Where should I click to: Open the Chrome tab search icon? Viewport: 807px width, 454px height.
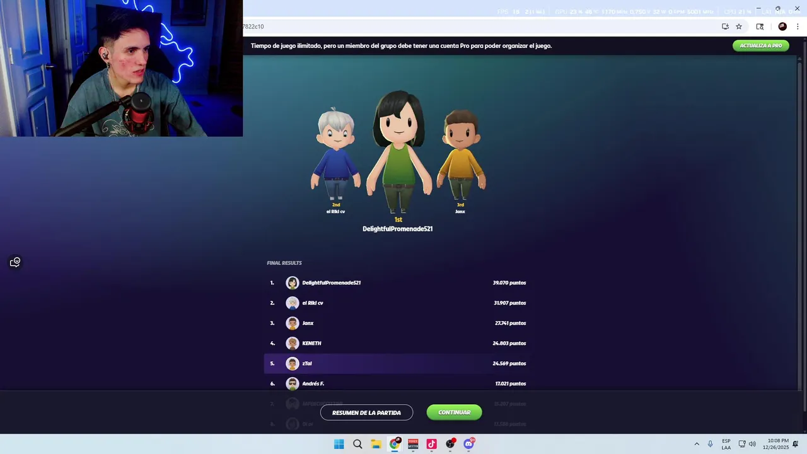tap(760, 26)
